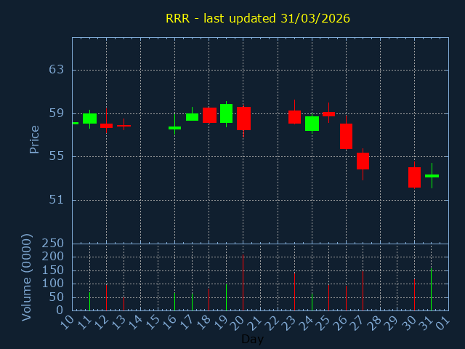
Task: Click the green candlestick for day 31
Action: click(x=432, y=176)
